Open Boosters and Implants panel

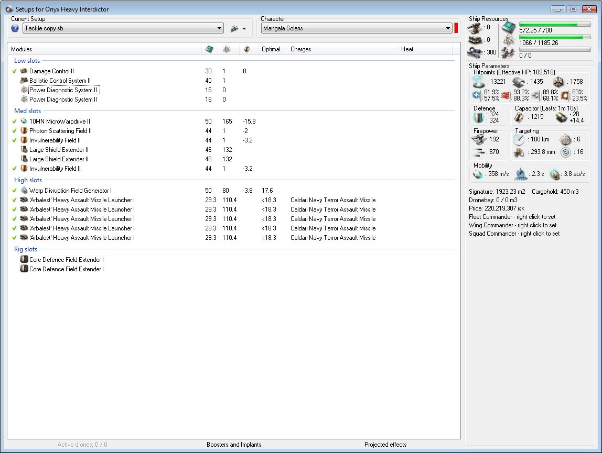234,445
